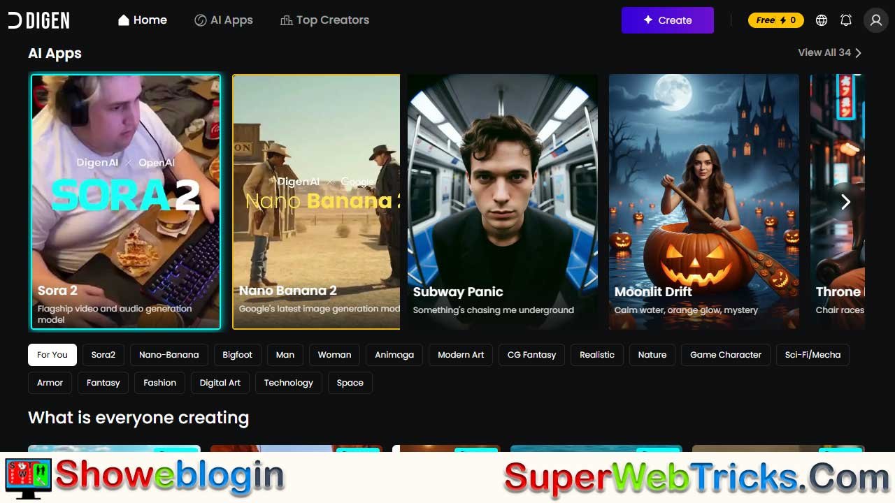
Task: Switch to the AI Apps tab
Action: 224,20
